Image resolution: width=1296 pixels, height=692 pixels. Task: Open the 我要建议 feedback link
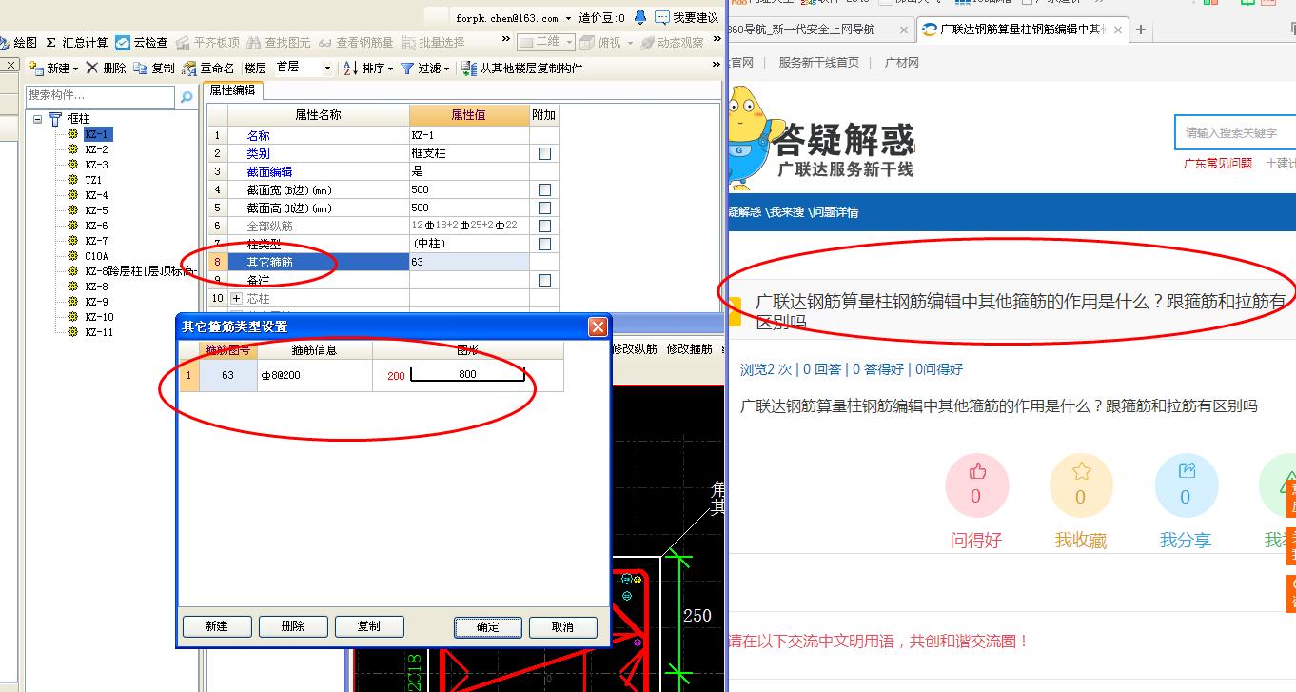pos(687,18)
